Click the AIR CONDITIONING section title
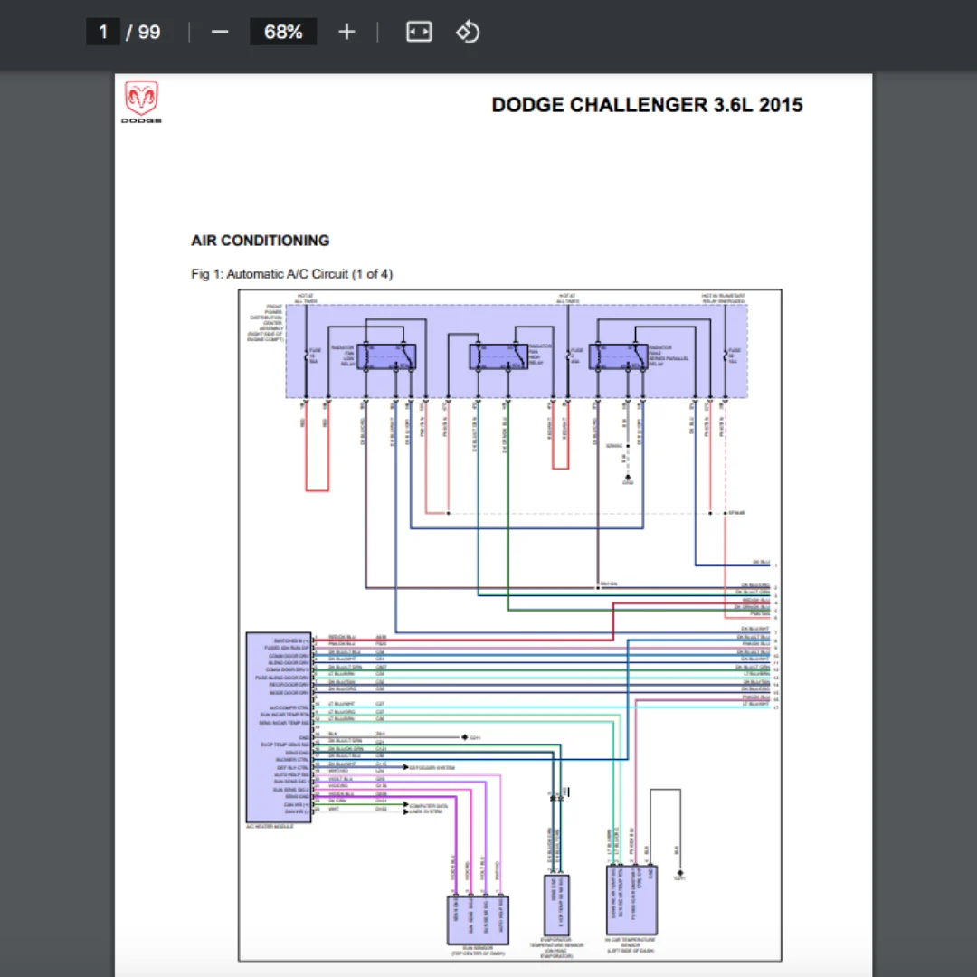Image resolution: width=977 pixels, height=977 pixels. coord(260,241)
